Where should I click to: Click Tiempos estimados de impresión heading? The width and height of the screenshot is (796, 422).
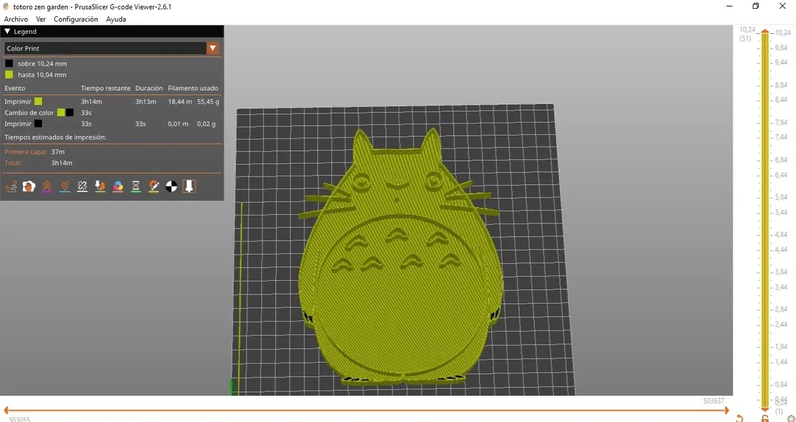tap(55, 137)
